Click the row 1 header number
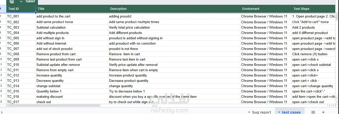 1,9
